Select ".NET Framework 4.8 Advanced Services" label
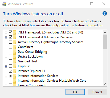The image size is (110, 98). coord(45,37)
